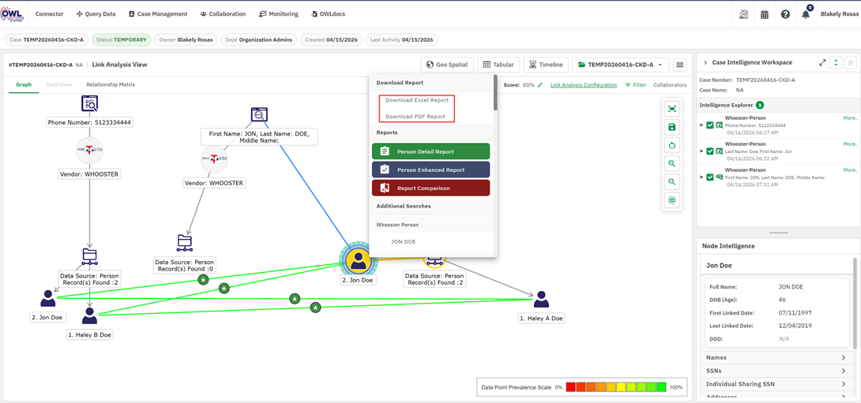The height and width of the screenshot is (403, 861).
Task: Open the Case Management menu
Action: tap(158, 13)
